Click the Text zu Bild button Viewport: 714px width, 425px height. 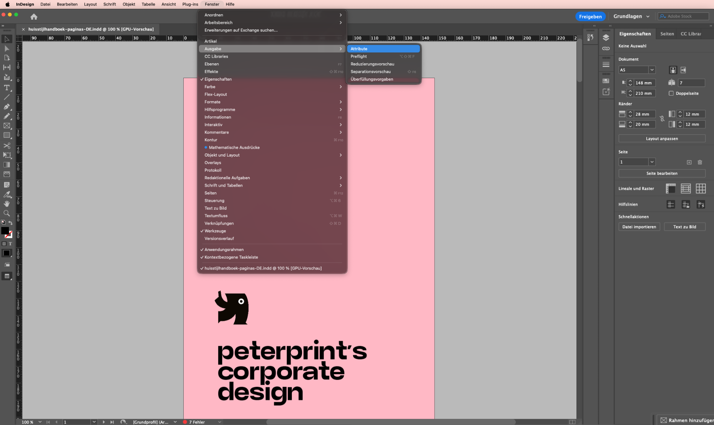pyautogui.click(x=684, y=227)
